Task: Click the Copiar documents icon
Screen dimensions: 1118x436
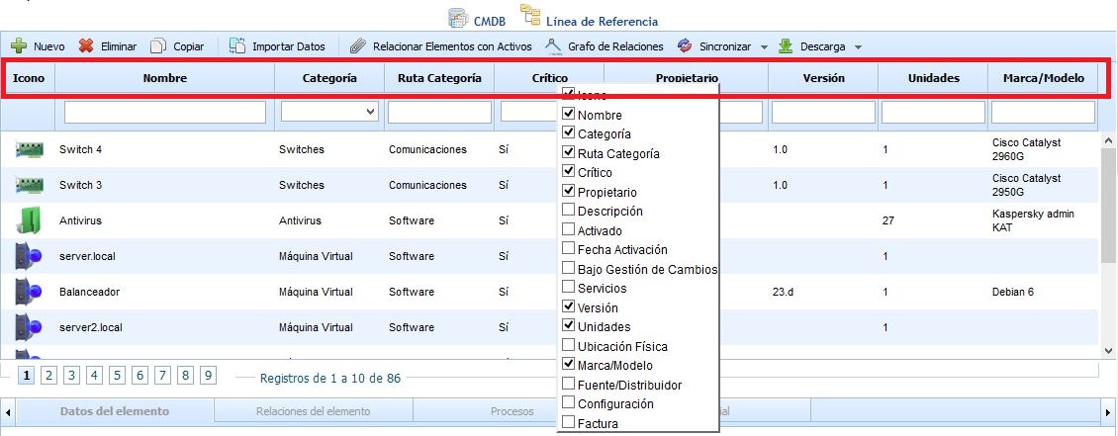Action: 158,46
